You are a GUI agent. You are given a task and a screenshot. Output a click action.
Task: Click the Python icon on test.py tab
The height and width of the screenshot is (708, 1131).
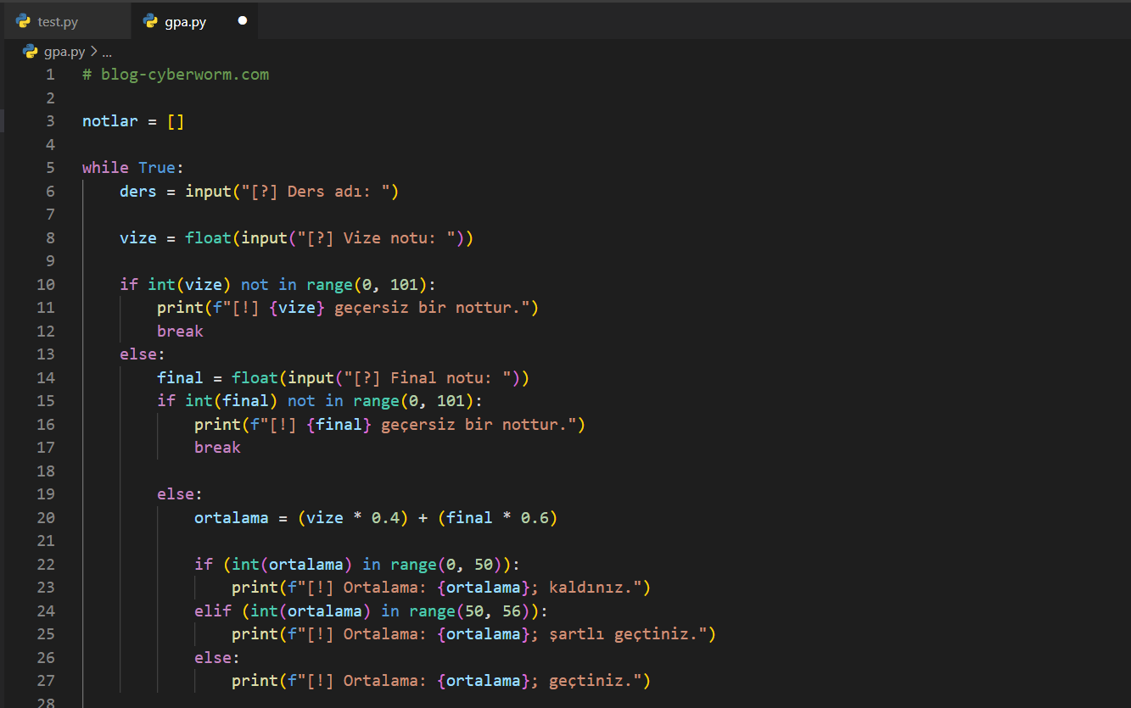click(x=24, y=21)
